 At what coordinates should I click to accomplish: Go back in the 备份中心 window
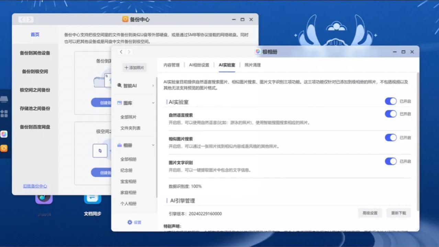coord(22,20)
